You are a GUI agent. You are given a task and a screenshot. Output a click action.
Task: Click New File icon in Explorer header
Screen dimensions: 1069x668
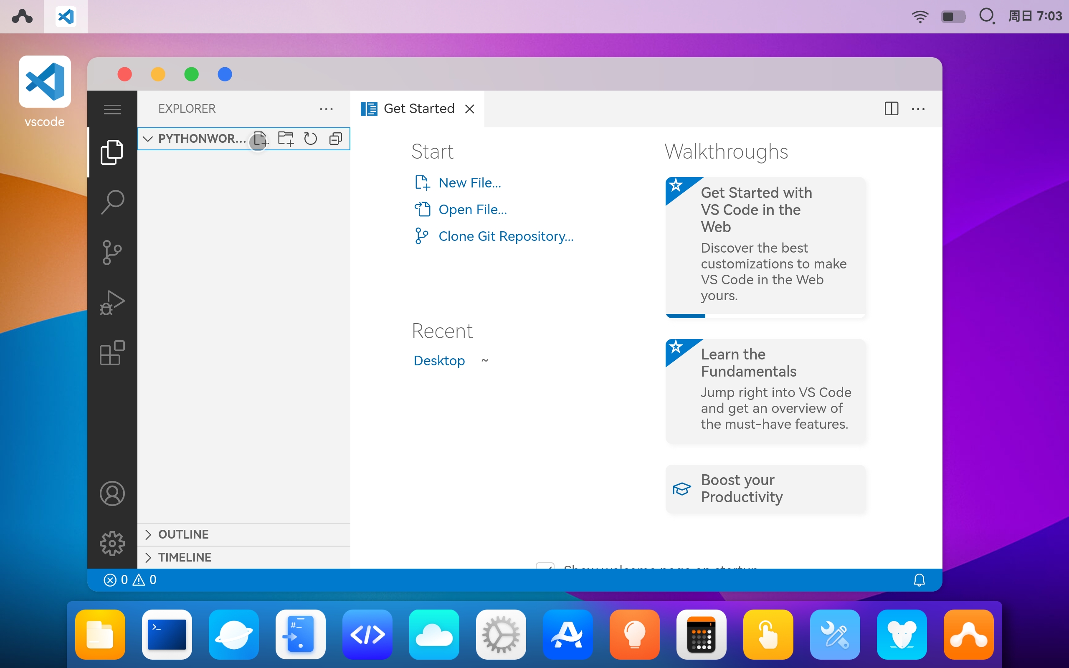click(261, 139)
